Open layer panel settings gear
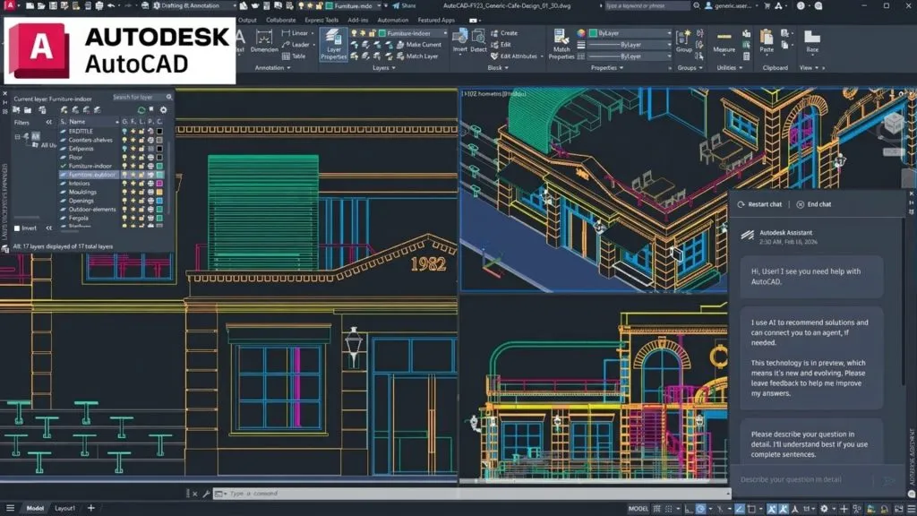The height and width of the screenshot is (516, 917). [x=163, y=110]
